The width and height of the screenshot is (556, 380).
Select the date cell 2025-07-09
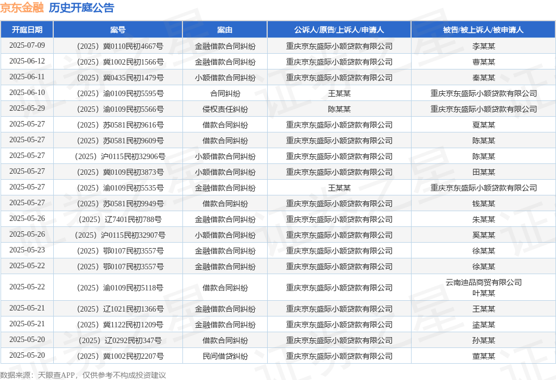click(27, 46)
